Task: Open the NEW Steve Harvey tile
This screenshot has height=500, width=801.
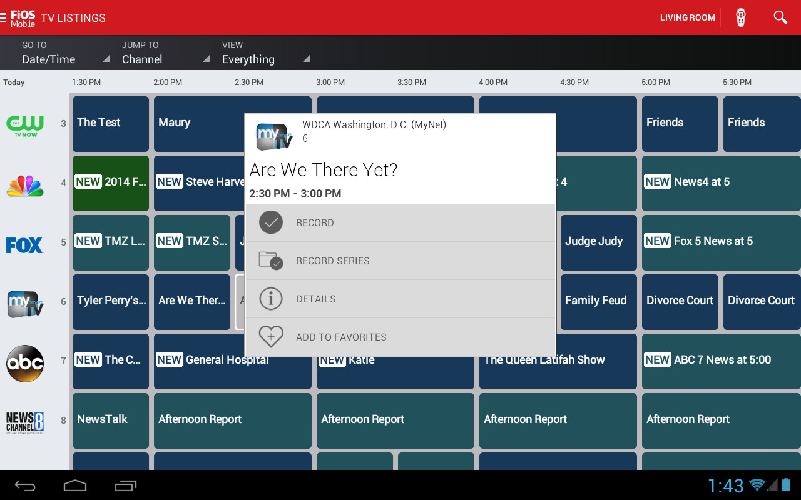Action: coord(199,183)
